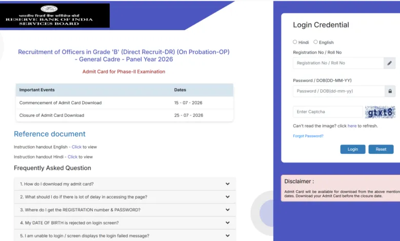Click the pencil icon beside Registration No field

pyautogui.click(x=389, y=63)
